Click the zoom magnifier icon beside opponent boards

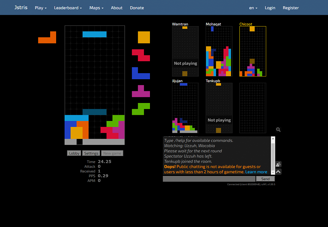[x=278, y=130]
